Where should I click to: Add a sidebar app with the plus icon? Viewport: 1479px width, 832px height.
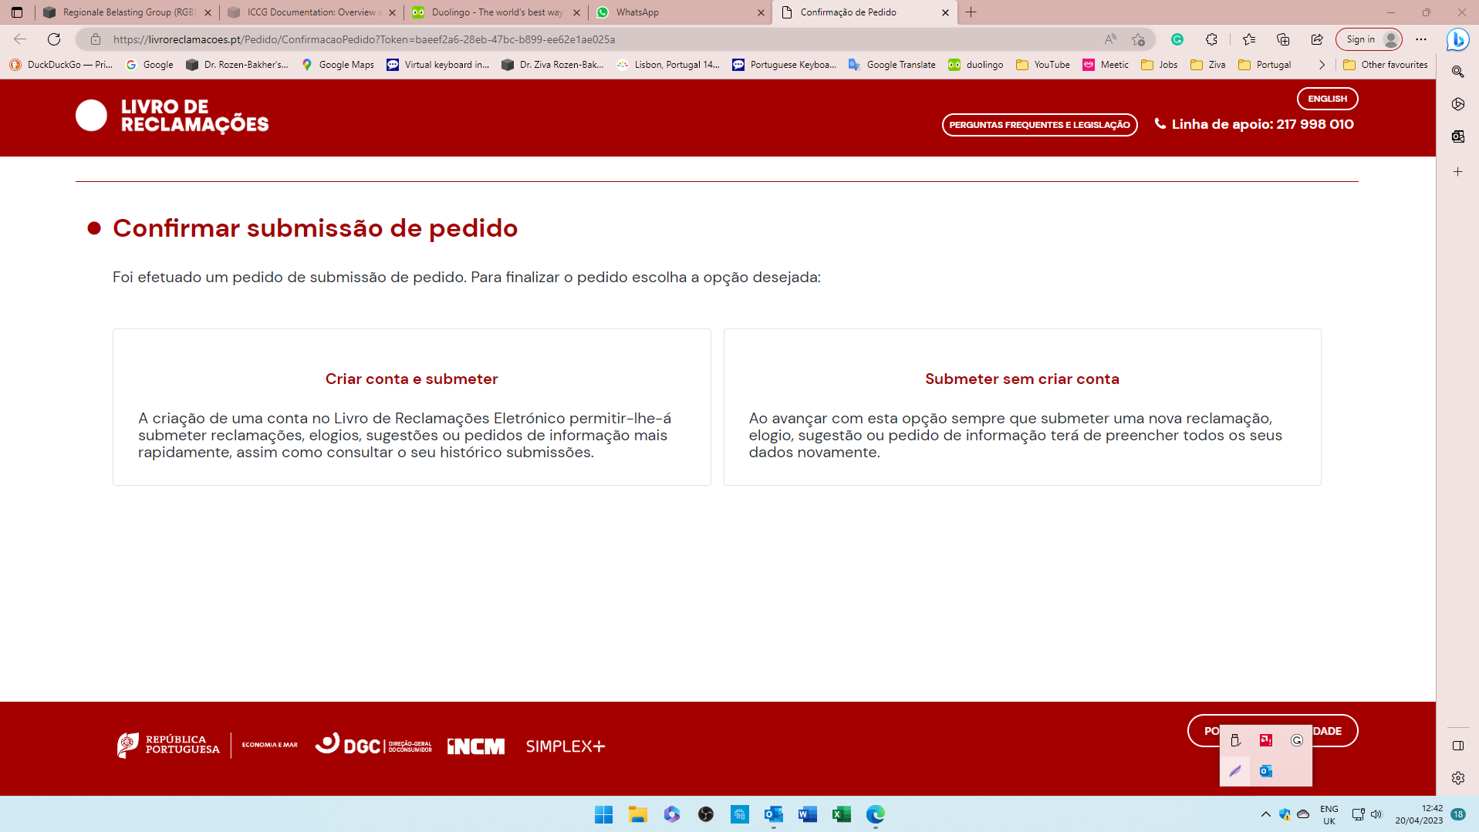[1458, 172]
